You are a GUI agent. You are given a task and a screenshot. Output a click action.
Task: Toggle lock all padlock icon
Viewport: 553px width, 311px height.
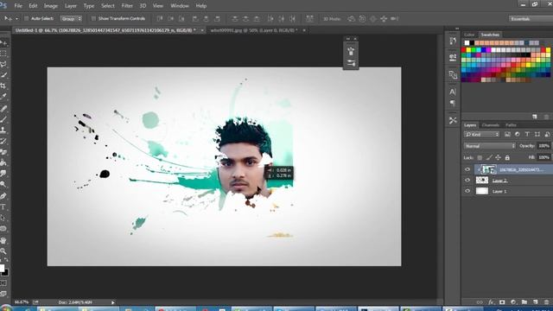[507, 157]
